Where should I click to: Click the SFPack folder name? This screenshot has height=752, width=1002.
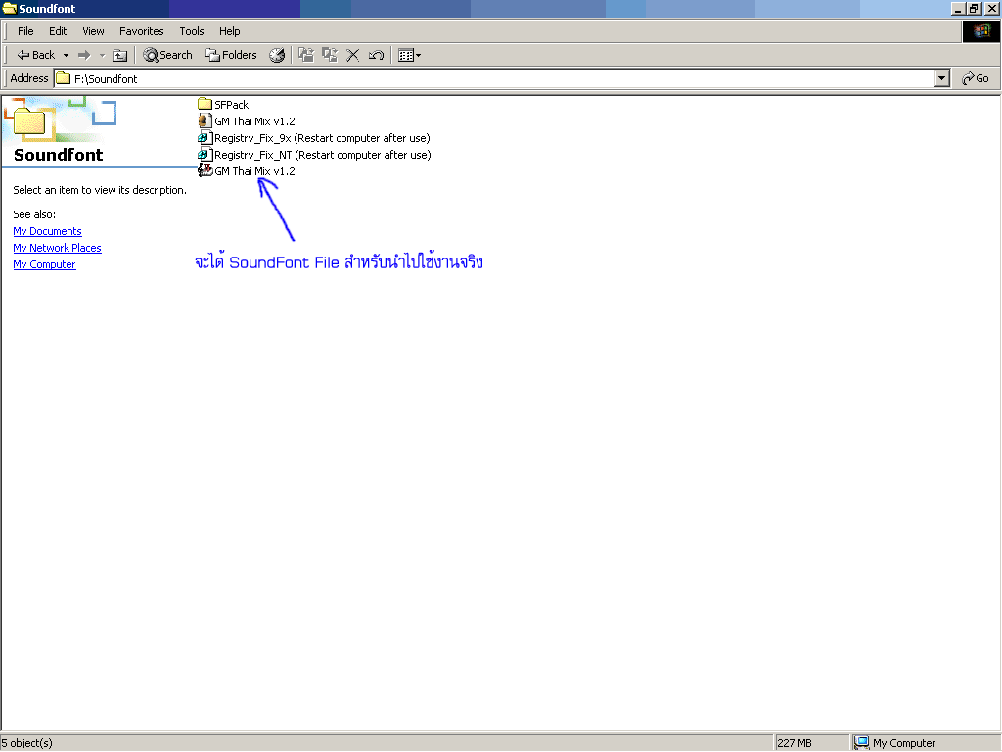click(x=231, y=104)
